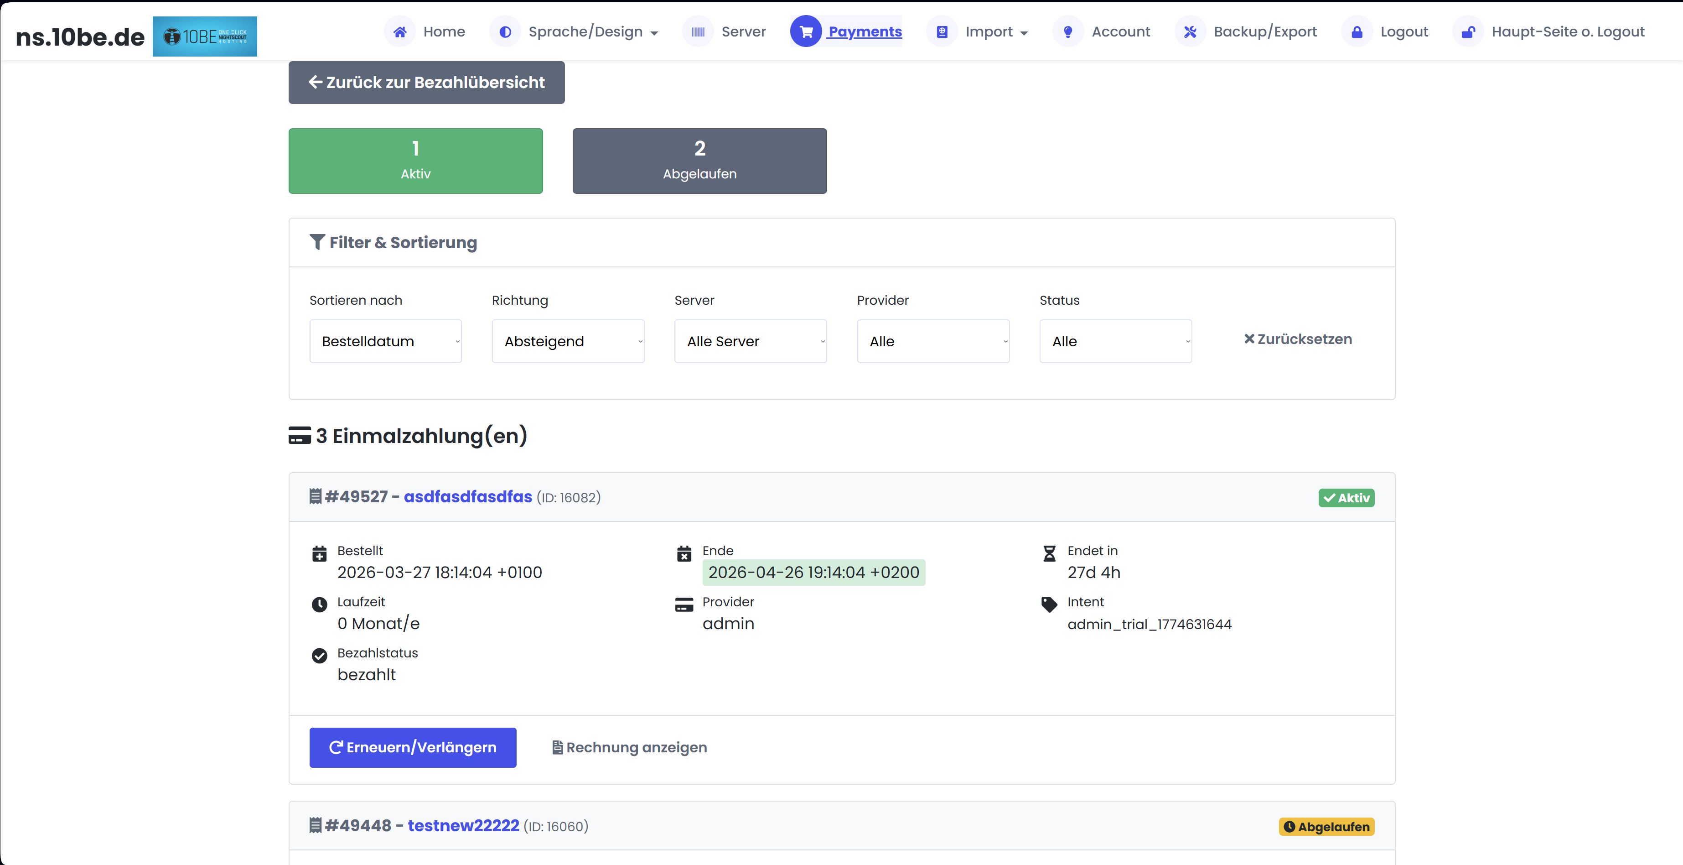Open the Server barcode icon
Screen dimensions: 1683x865
pyautogui.click(x=698, y=31)
